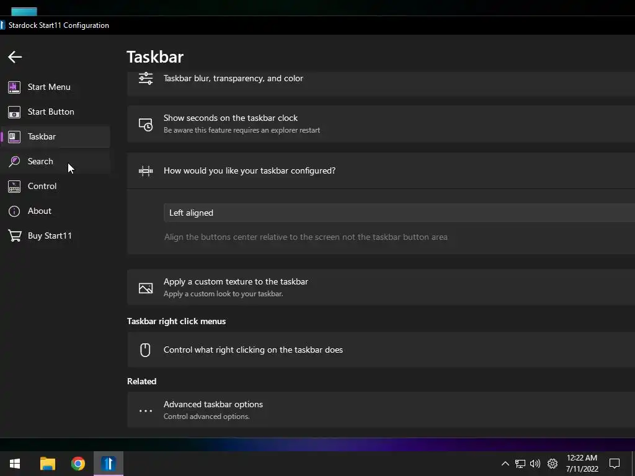Click 'Be aware this feature requires' note

(242, 130)
